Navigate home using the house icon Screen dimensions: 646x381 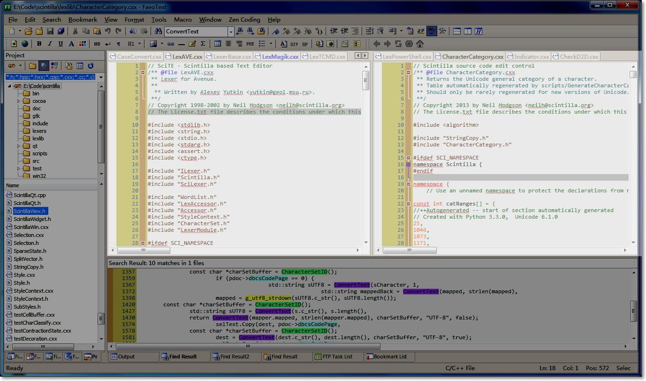tap(420, 44)
